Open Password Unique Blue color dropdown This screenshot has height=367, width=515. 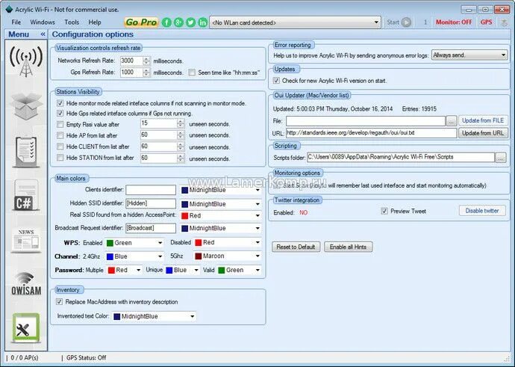pos(182,270)
